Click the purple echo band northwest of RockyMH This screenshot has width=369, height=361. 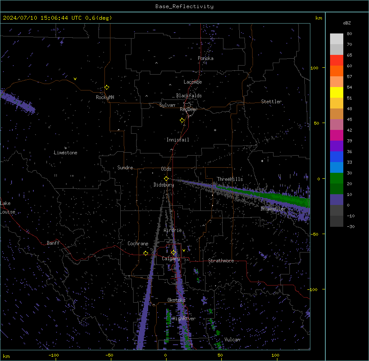click(x=18, y=101)
